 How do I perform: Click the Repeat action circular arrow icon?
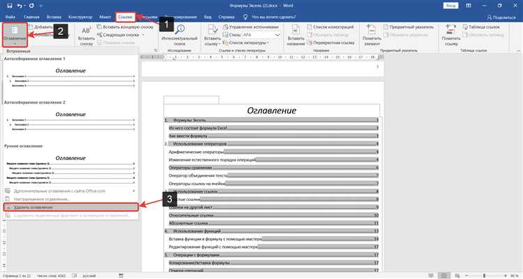[x=31, y=6]
